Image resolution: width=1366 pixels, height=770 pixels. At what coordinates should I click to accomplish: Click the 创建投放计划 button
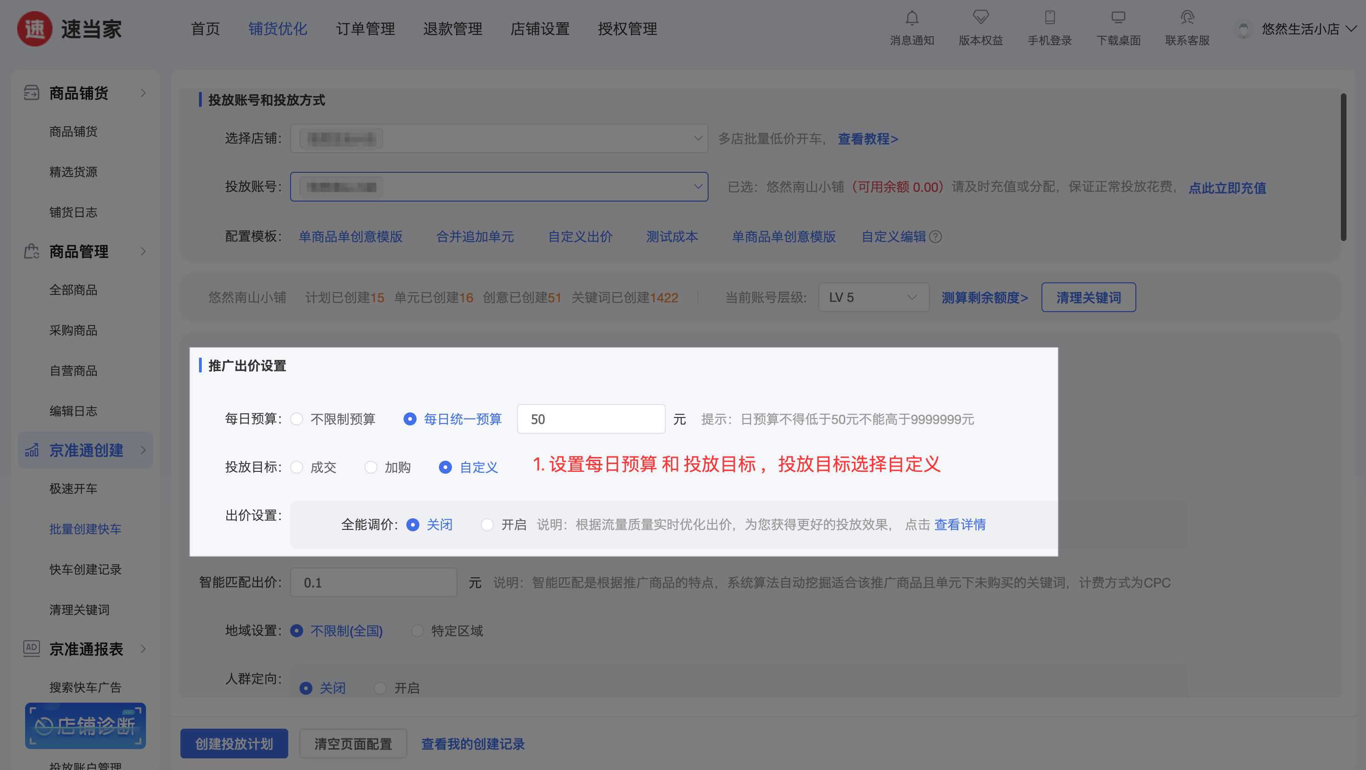click(x=234, y=744)
